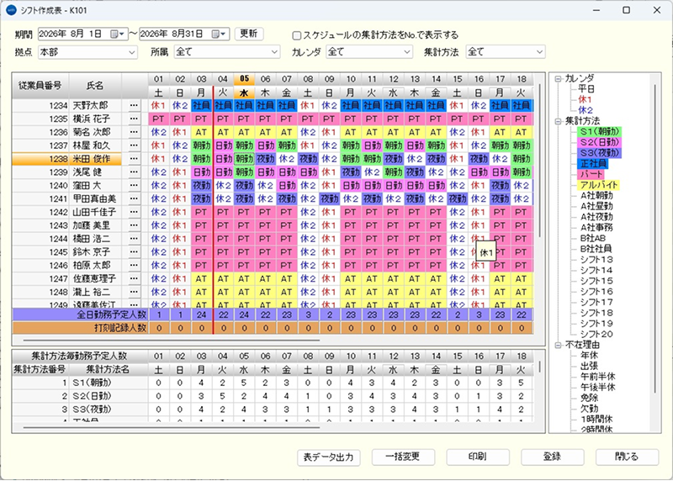Select S2(日勤) pink swatch in tree
Viewport: 673px width, 481px height.
tap(600, 143)
